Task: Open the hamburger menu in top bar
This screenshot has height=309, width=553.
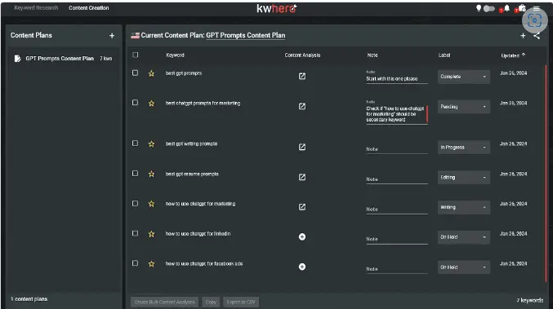Action: point(537,8)
